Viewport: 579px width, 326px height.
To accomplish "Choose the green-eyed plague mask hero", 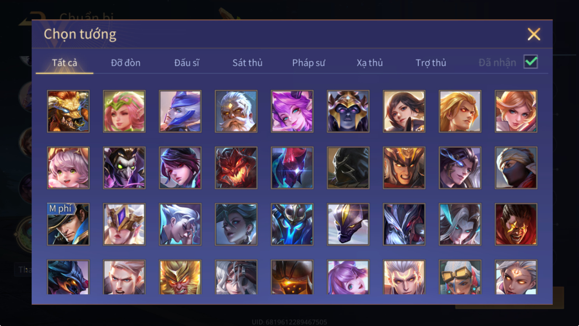I will pyautogui.click(x=124, y=168).
